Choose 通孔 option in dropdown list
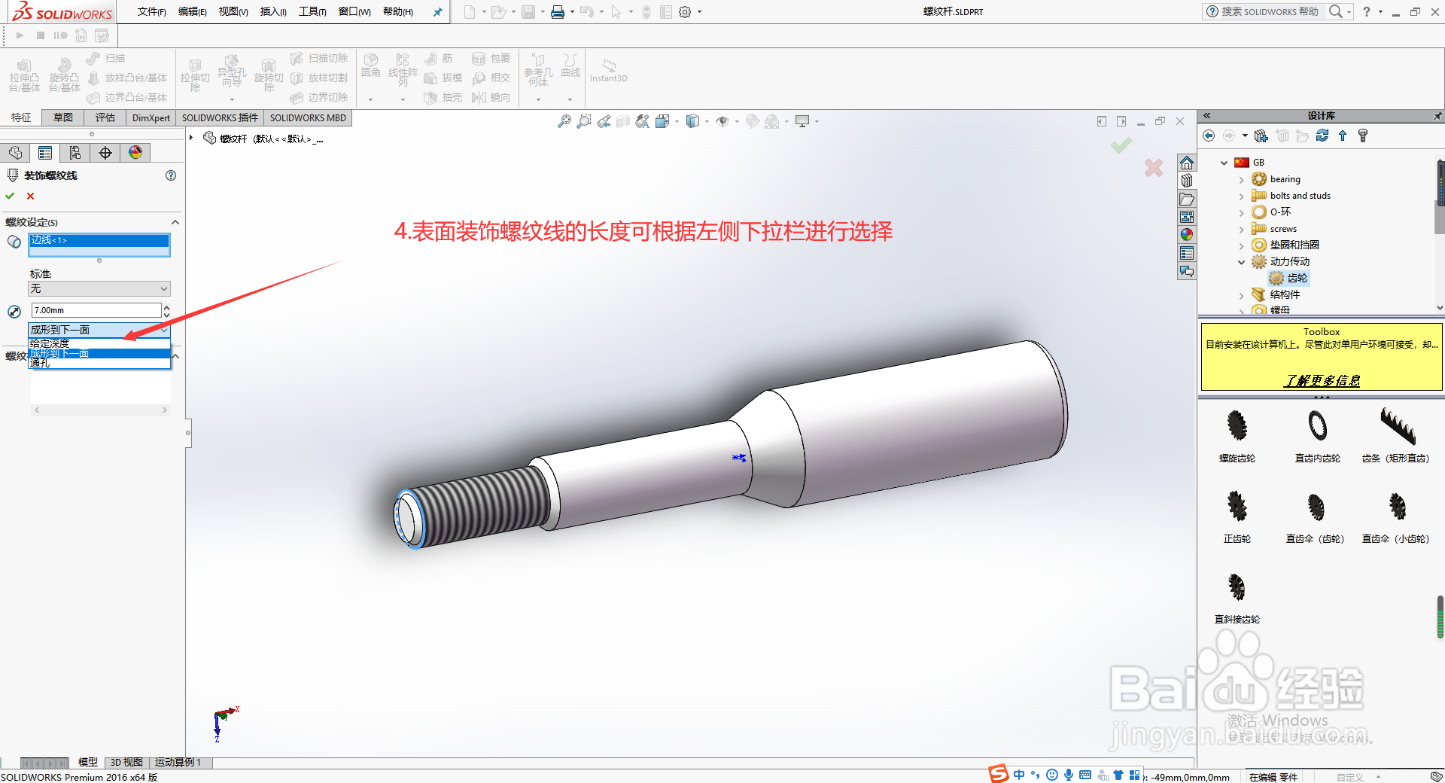Viewport: 1445px width, 783px height. click(99, 363)
